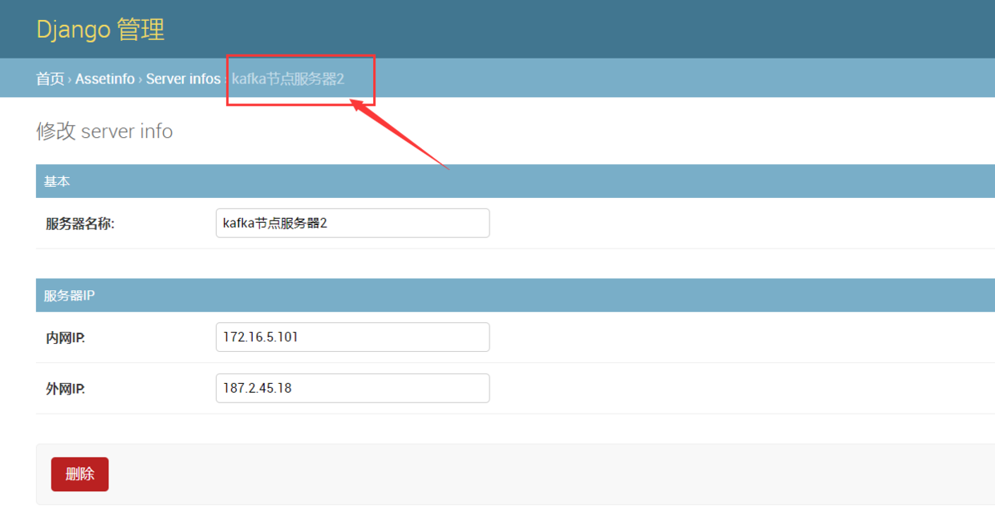
Task: Open Assetinfo breadcrumb link
Action: click(x=105, y=79)
